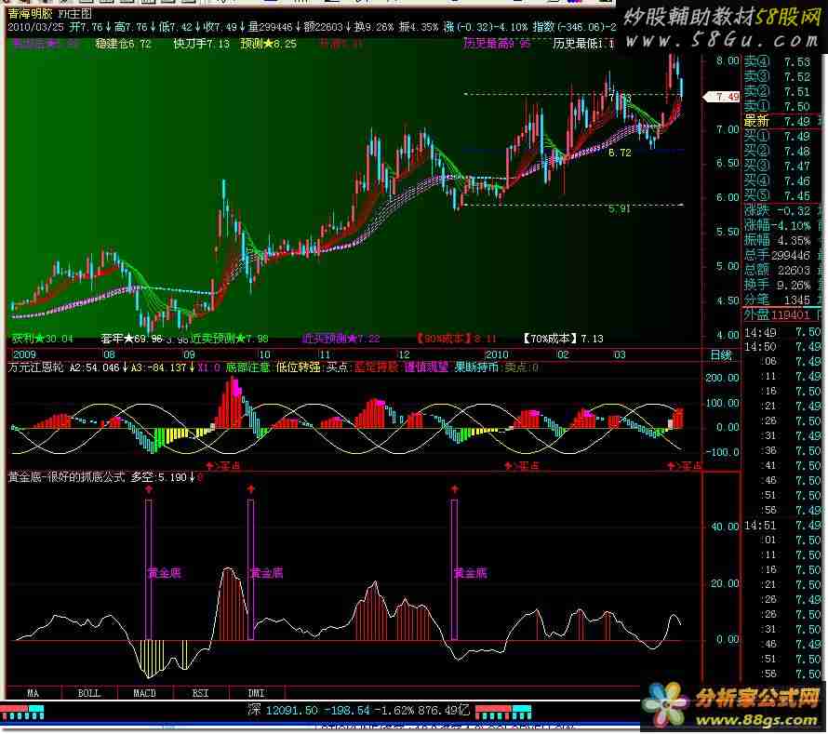Open the MACD indicator tab
This screenshot has height=734, width=828.
pyautogui.click(x=145, y=693)
